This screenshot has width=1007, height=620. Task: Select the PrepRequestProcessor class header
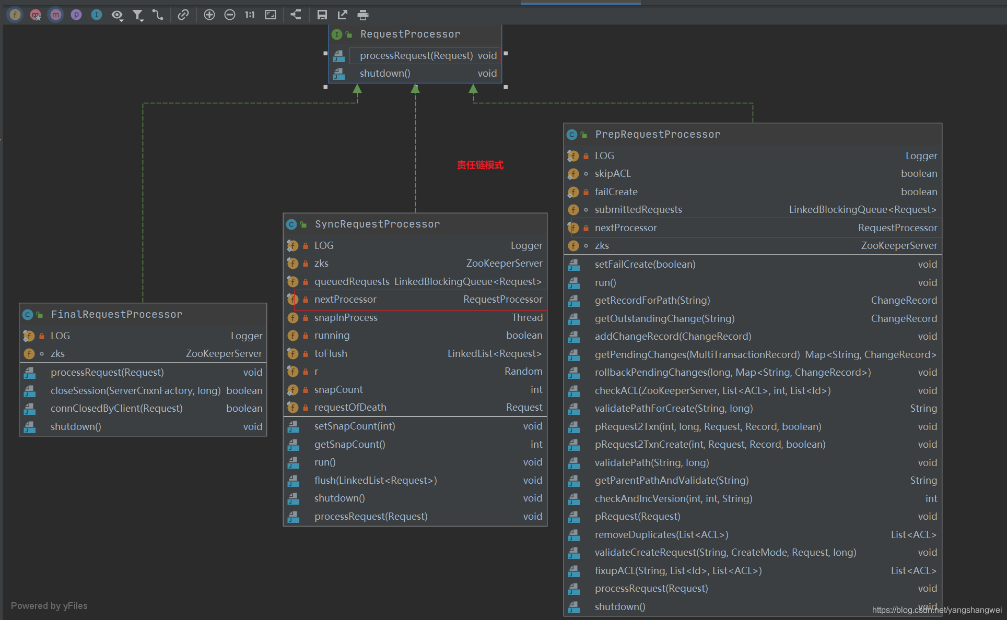coord(658,135)
